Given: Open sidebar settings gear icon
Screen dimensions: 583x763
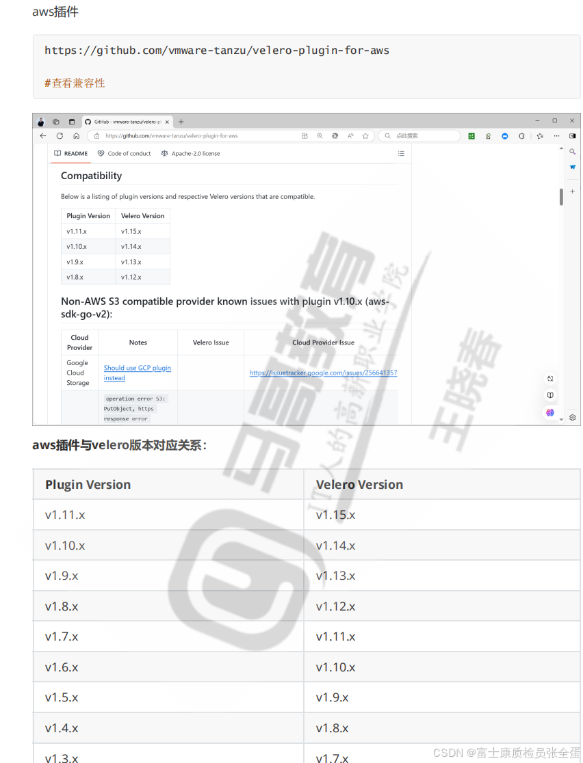Looking at the screenshot, I should (572, 418).
